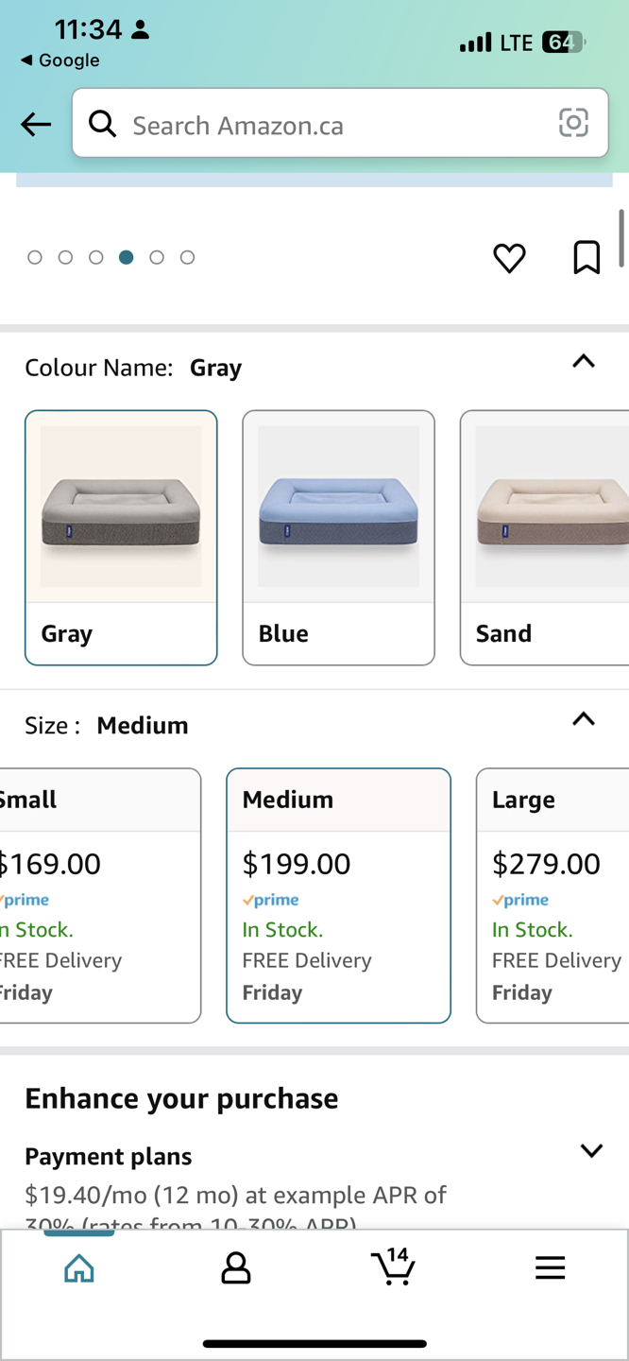Open the account profile icon
Viewport: 629px width, 1361px height.
236,1267
